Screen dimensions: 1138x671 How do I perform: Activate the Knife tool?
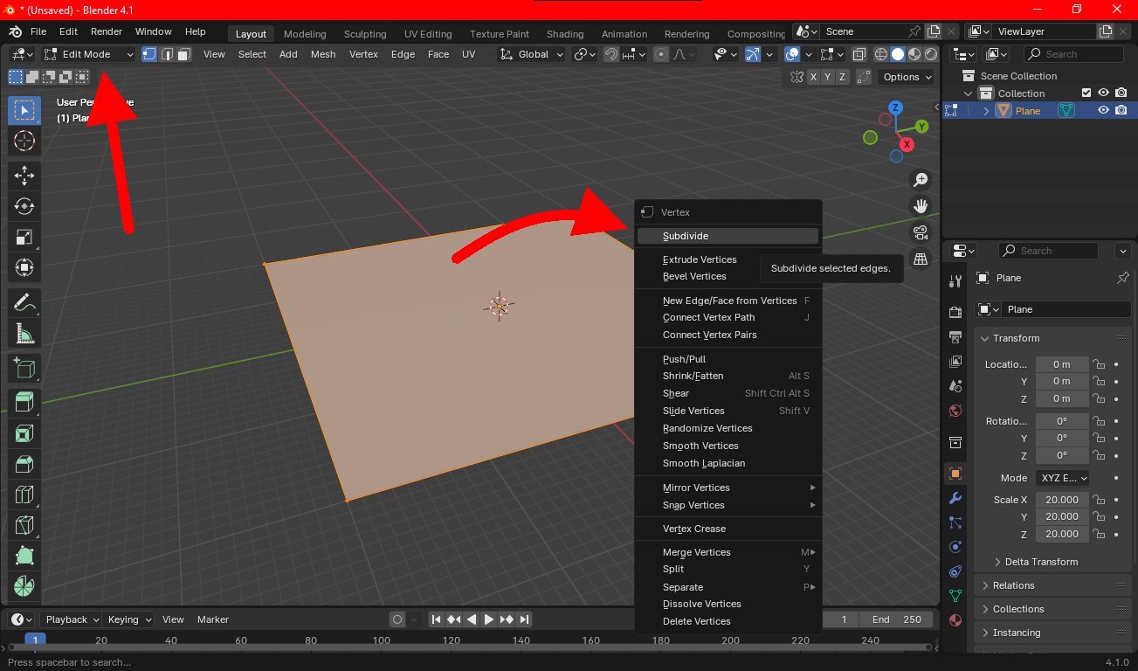coord(24,525)
